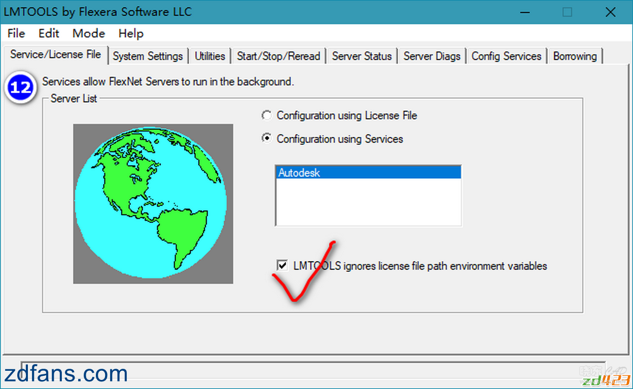Open the Edit menu
633x389 pixels.
pos(49,33)
